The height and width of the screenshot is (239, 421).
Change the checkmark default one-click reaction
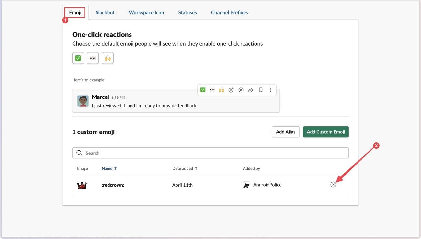pyautogui.click(x=78, y=58)
